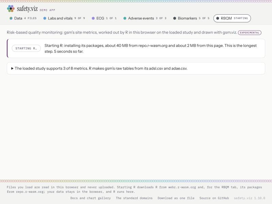This screenshot has height=204, width=272.
Task: Click the safety.viz 1.10.0 version text
Action: (250, 198)
